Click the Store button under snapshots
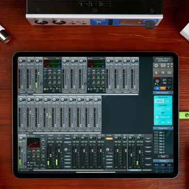The height and width of the screenshot is (189, 189). (163, 156)
